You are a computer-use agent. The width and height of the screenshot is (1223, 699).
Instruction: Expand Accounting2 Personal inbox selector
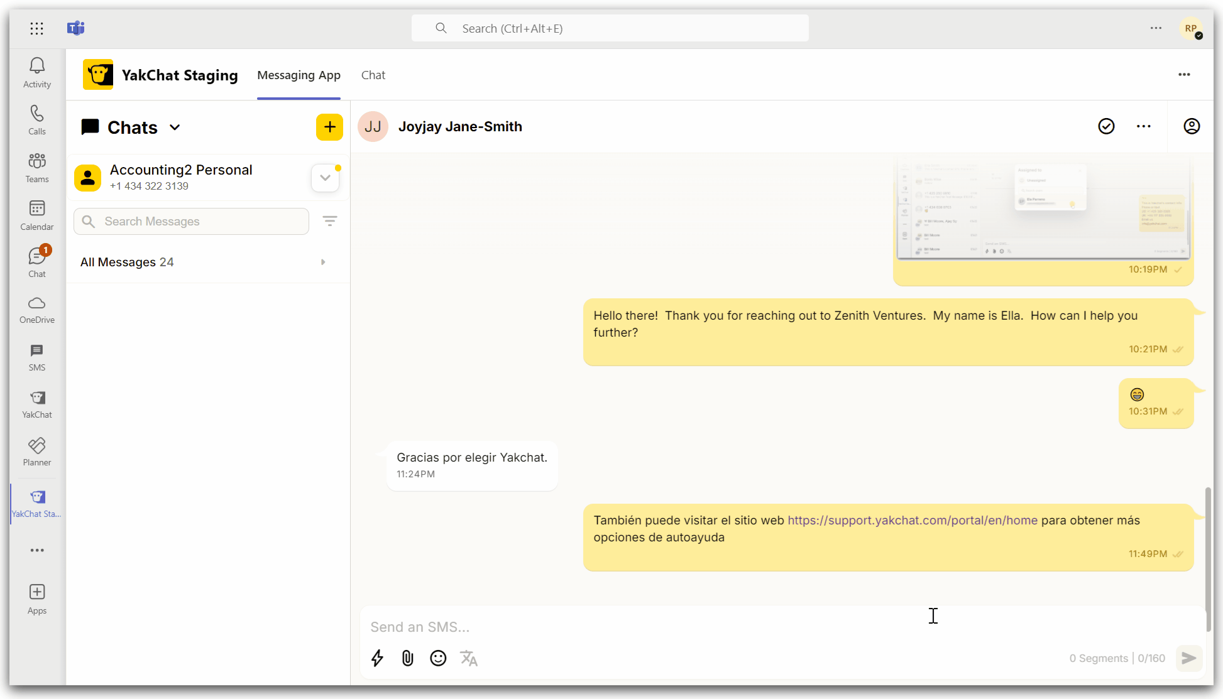coord(325,178)
